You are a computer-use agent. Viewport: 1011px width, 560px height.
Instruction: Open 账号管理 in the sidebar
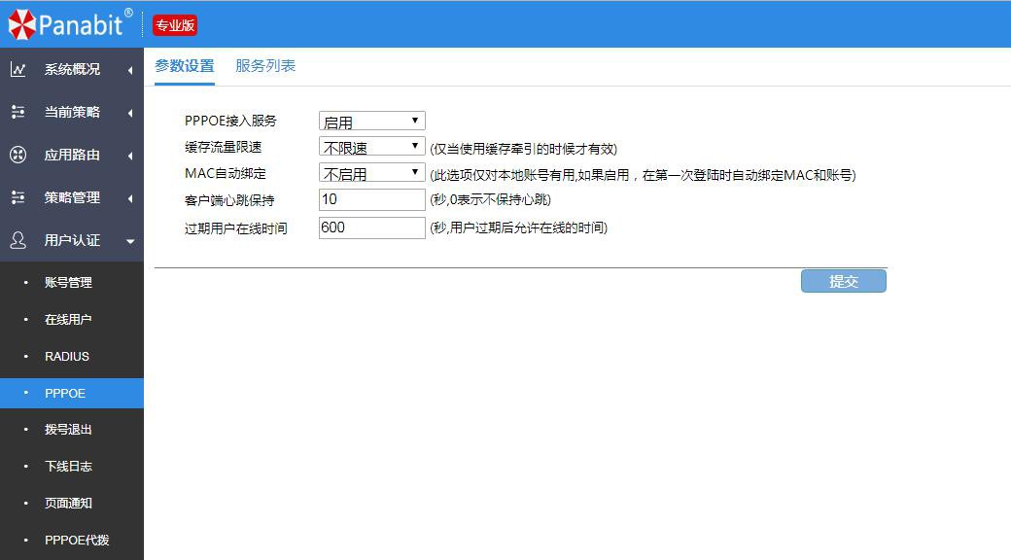(x=68, y=283)
